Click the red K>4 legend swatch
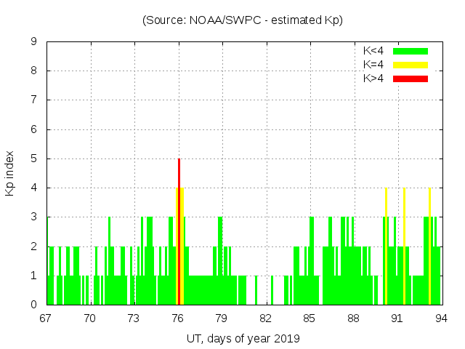This screenshot has height=349, width=465. (x=411, y=78)
